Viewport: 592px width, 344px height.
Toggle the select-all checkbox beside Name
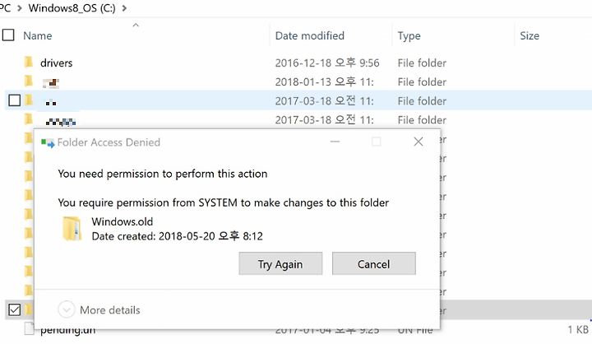click(8, 35)
